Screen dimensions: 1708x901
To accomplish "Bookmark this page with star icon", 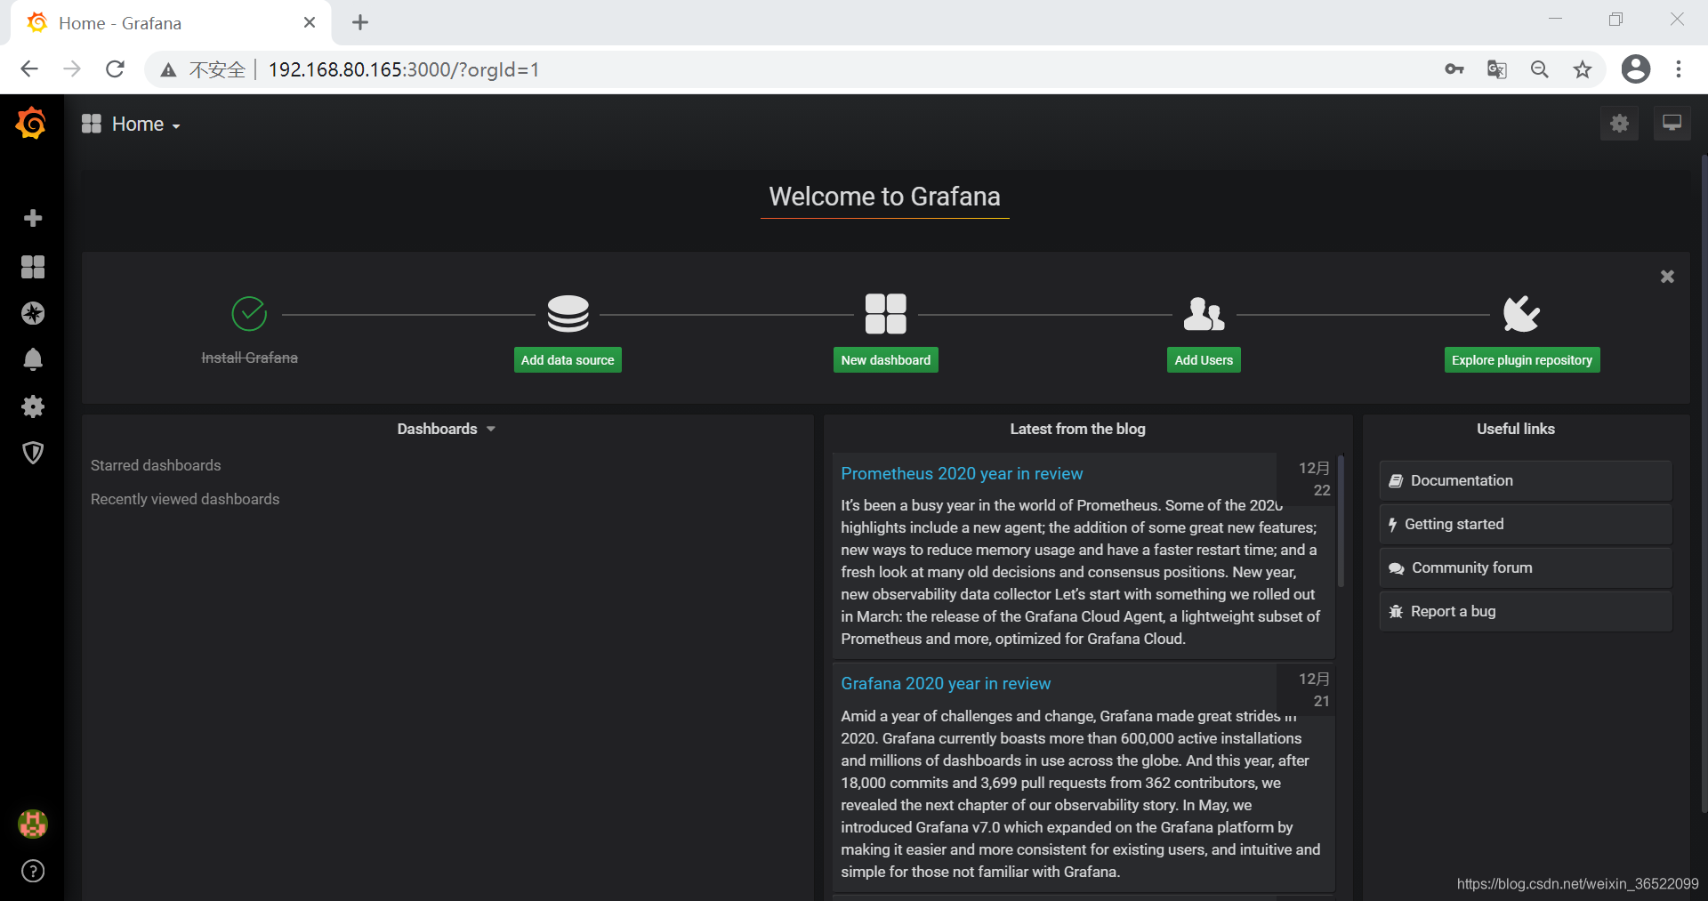I will 1583,69.
